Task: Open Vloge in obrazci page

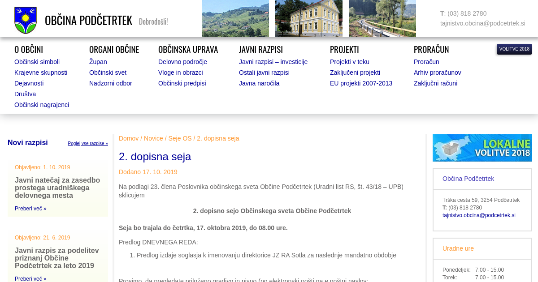Action: point(180,73)
